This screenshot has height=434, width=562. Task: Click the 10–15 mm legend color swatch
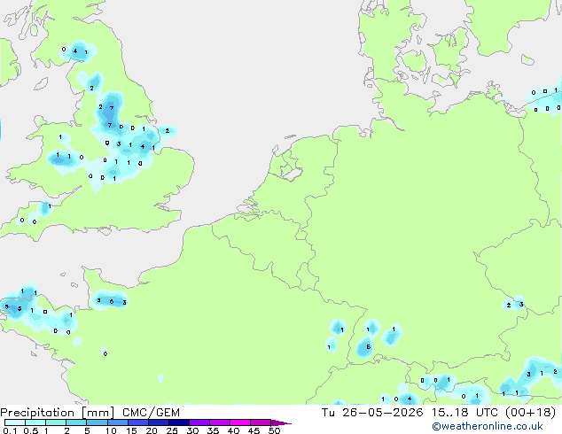(117, 422)
